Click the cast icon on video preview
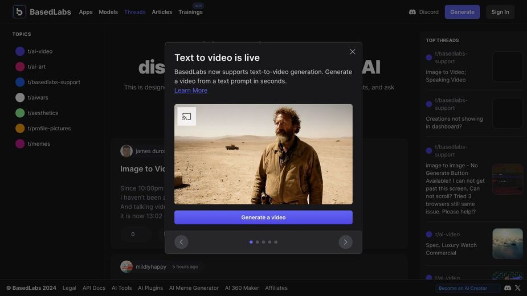 [x=186, y=116]
